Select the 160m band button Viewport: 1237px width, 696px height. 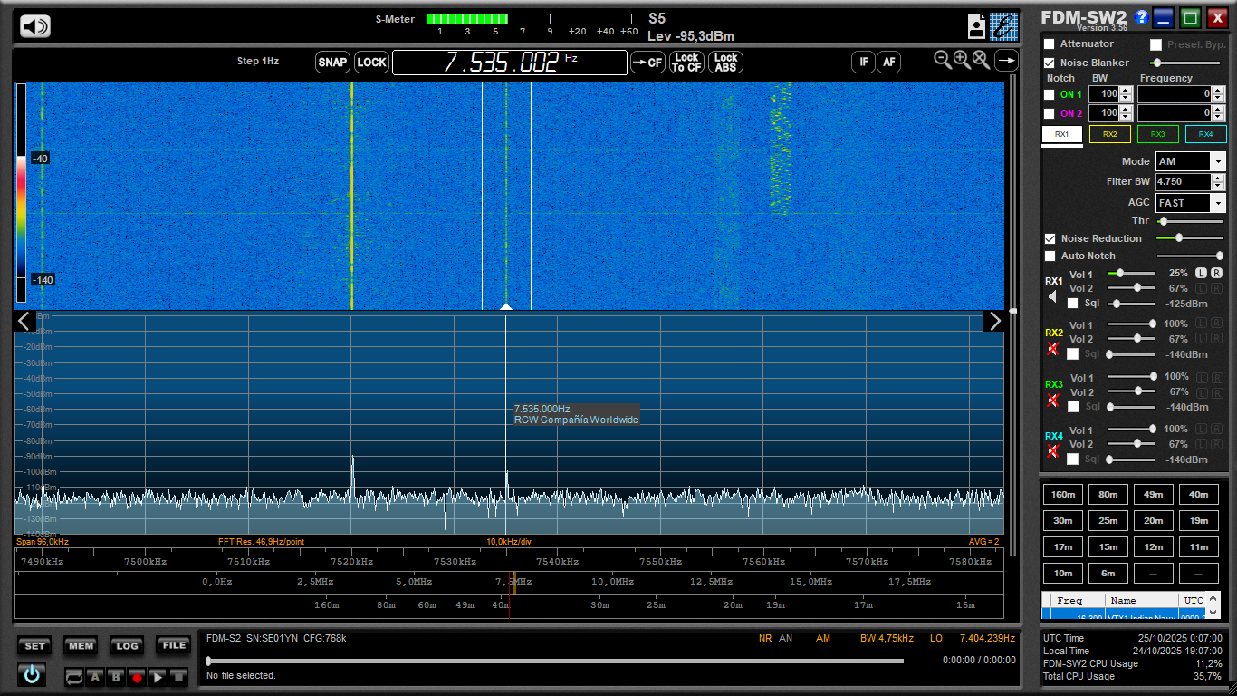click(x=1063, y=494)
